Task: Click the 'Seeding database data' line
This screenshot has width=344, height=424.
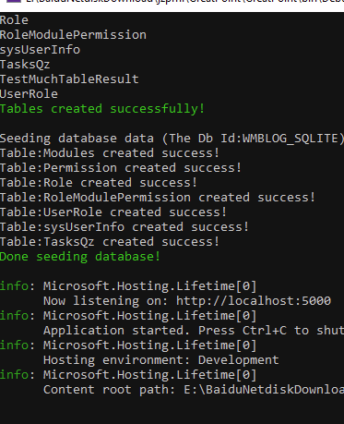Action: point(172,139)
